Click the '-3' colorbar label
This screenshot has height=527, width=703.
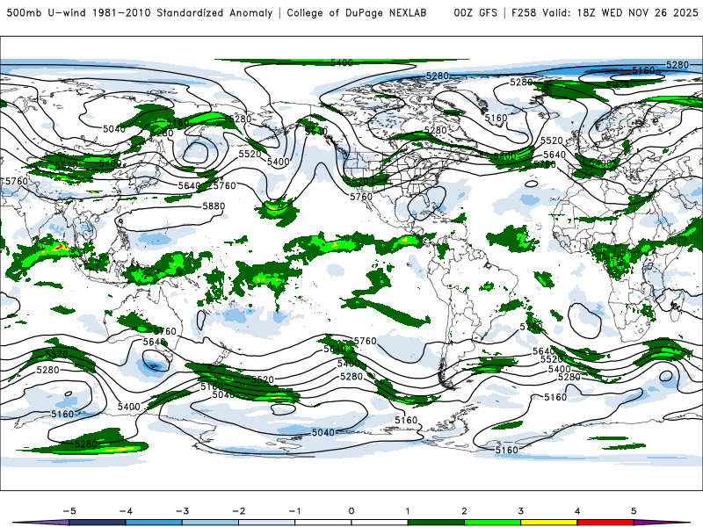tap(182, 511)
